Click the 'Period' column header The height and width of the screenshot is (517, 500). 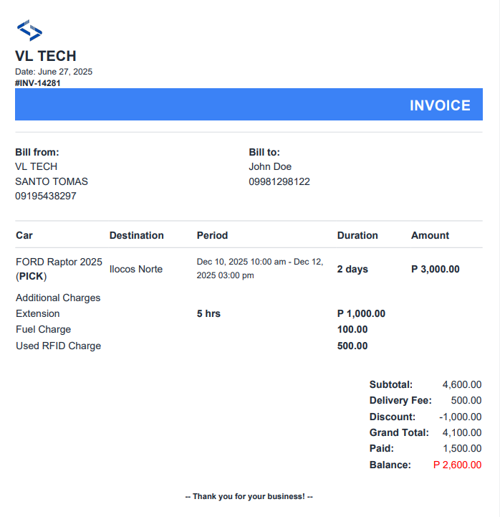coord(212,235)
